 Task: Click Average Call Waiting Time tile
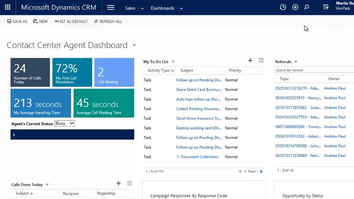[x=104, y=103]
